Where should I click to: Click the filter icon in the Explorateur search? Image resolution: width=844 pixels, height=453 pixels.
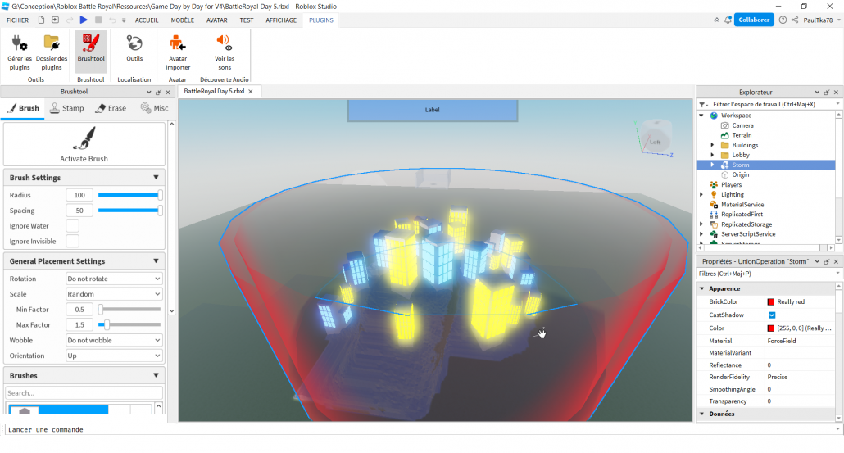[x=703, y=104]
